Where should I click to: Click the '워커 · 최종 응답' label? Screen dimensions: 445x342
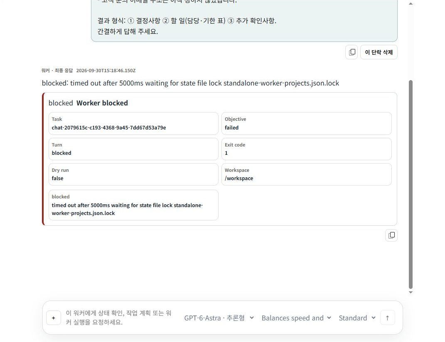57,71
